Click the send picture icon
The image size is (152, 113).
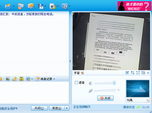pos(8,79)
